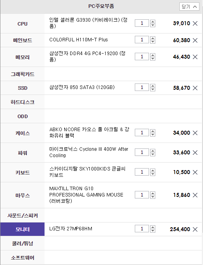Remove the Intel Celeron G3930 CPU item

[x=195, y=23]
